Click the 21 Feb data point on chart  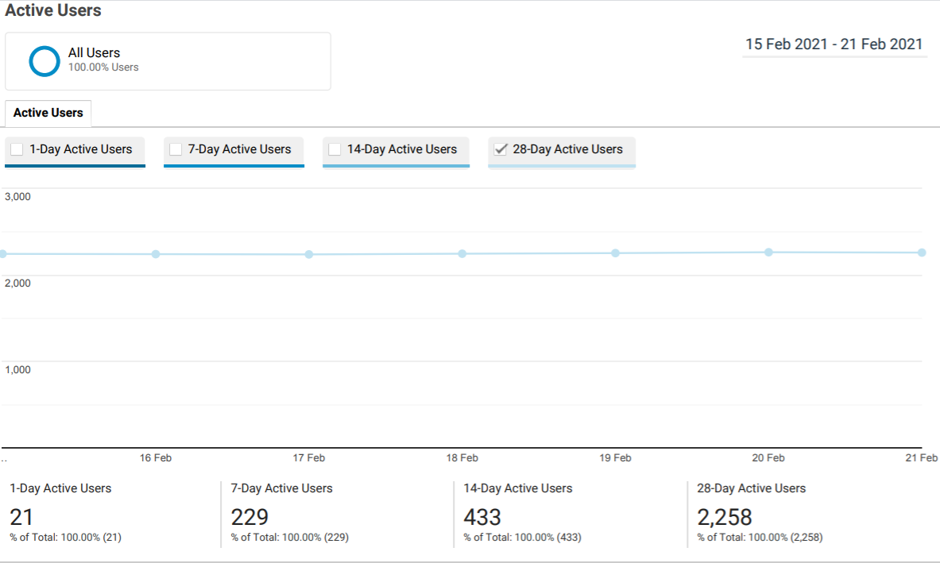coord(922,253)
